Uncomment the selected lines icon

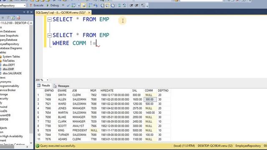pyautogui.click(x=124, y=5)
